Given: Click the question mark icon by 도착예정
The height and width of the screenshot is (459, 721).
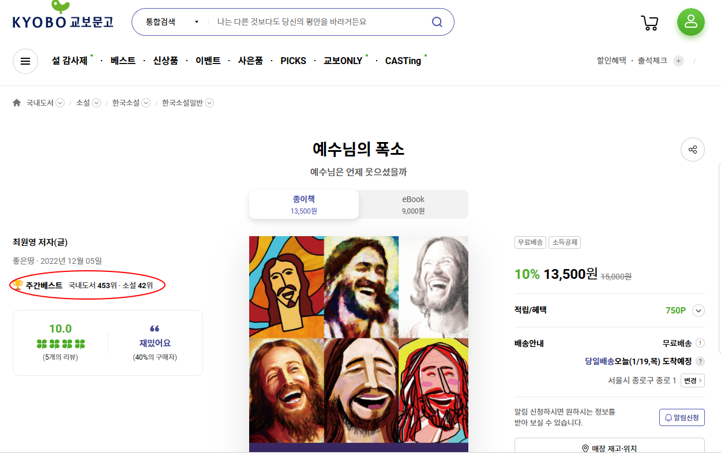Looking at the screenshot, I should [700, 361].
